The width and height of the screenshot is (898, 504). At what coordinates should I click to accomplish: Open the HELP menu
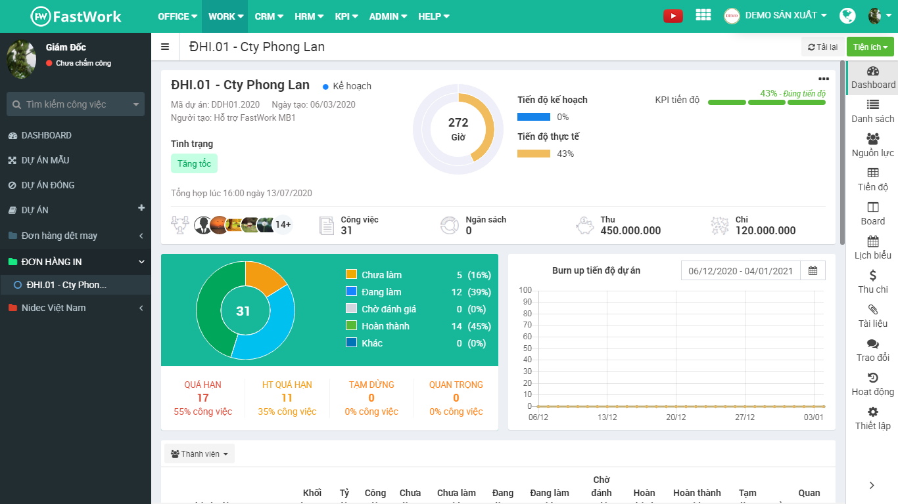pos(434,16)
